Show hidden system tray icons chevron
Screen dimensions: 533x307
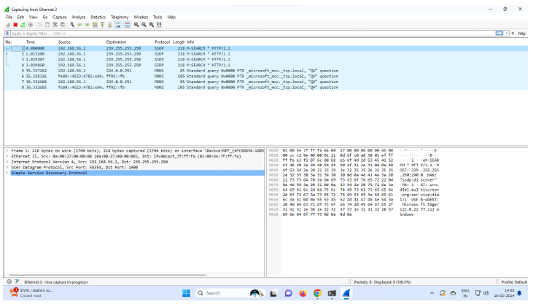tap(432, 293)
